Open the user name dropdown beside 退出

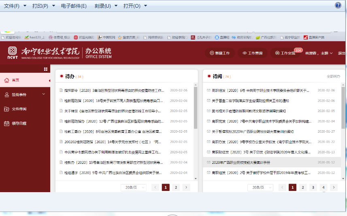click(319, 53)
